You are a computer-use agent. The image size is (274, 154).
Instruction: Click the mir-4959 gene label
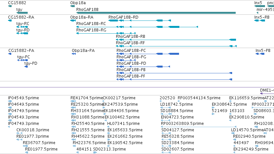pyautogui.click(x=265, y=10)
